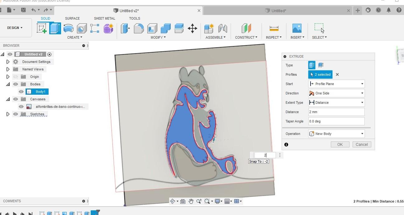The image size is (404, 215).
Task: Select the Shell tool
Action: pos(152,29)
